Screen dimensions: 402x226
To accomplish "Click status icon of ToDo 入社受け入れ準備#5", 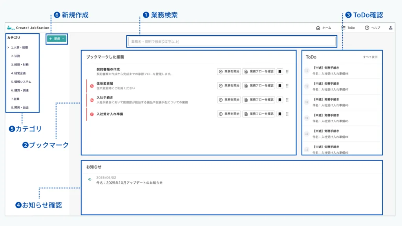I will [x=307, y=118].
